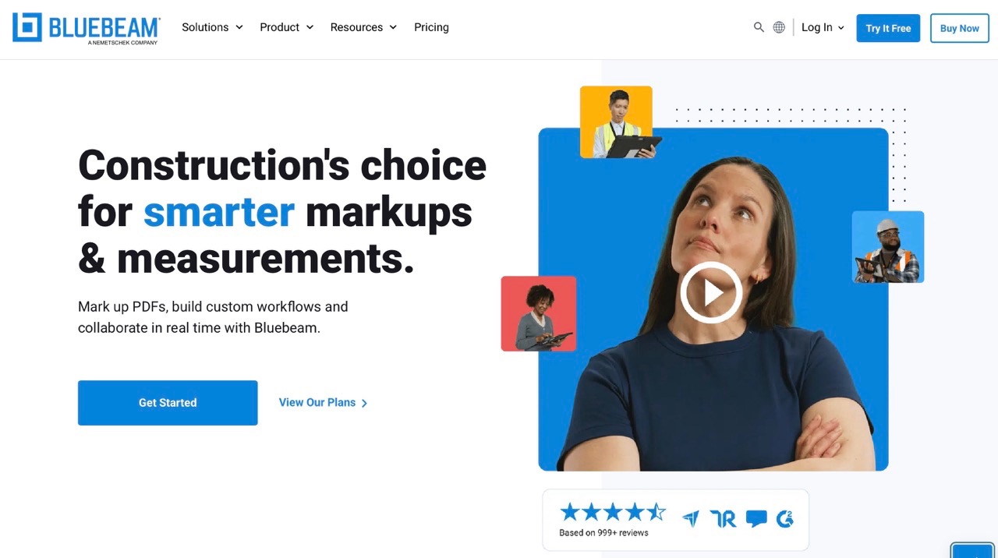The height and width of the screenshot is (558, 998).
Task: Open the Resources dropdown menu
Action: (363, 27)
